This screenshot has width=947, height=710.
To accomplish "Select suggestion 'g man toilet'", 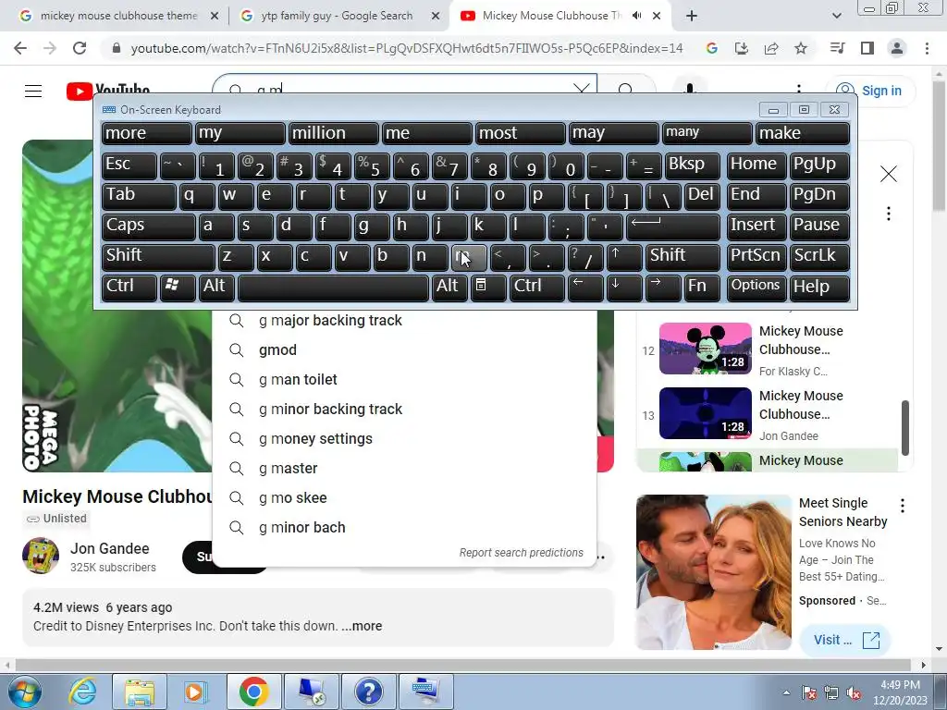I will (x=405, y=380).
